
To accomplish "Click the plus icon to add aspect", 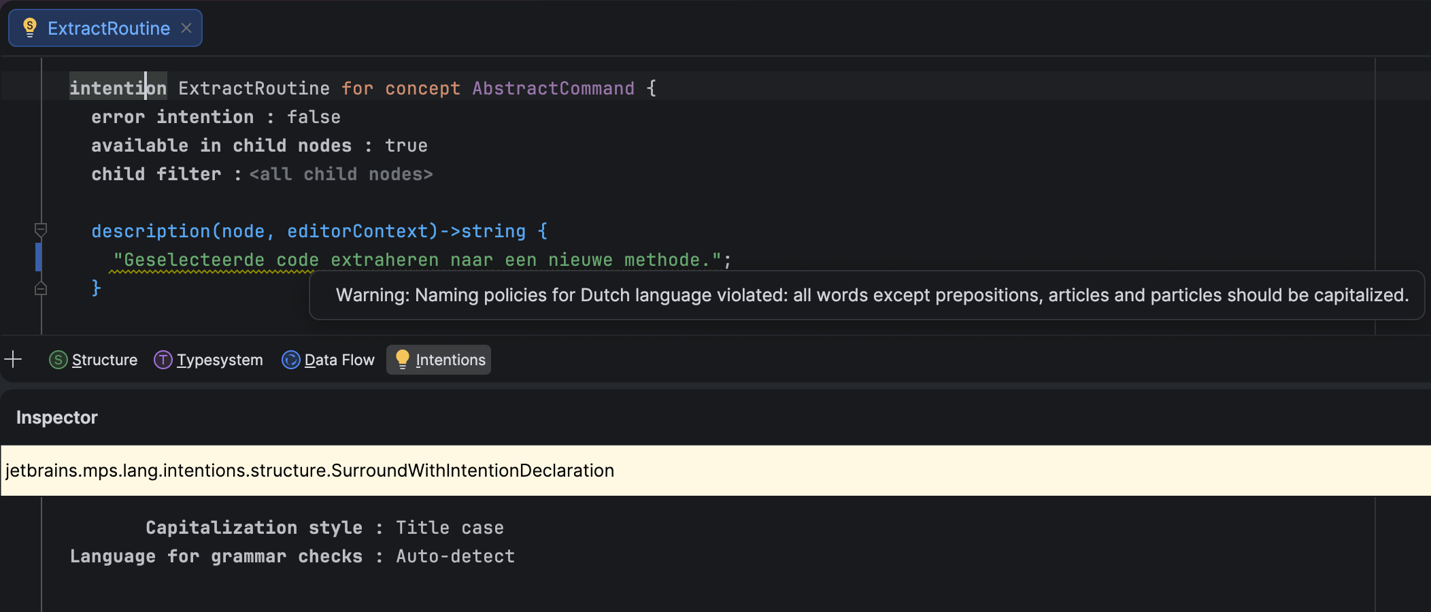I will pos(13,359).
